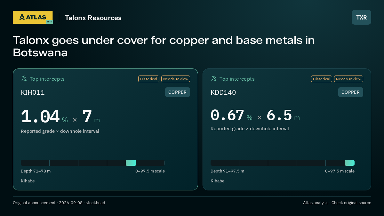384x216 pixels.
Task: Click Depth 71–78 m label
Action: pos(36,171)
